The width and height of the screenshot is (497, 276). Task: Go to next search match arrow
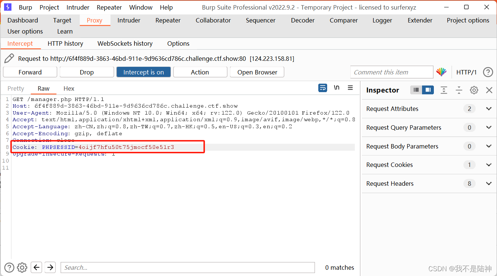coord(50,268)
